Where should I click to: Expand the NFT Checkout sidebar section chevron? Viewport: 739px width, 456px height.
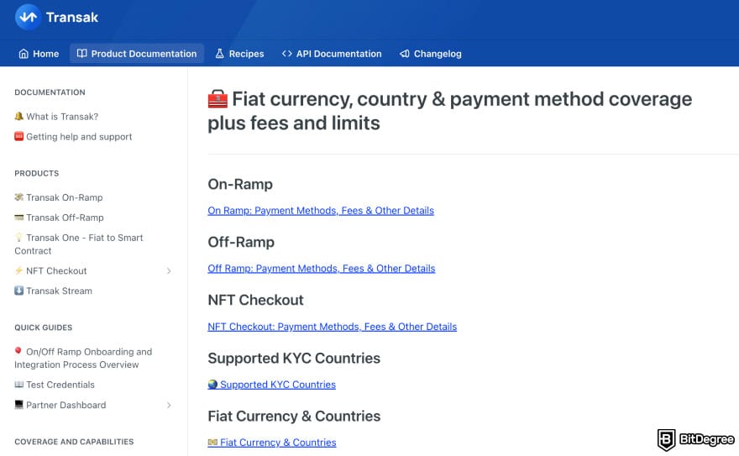[169, 271]
